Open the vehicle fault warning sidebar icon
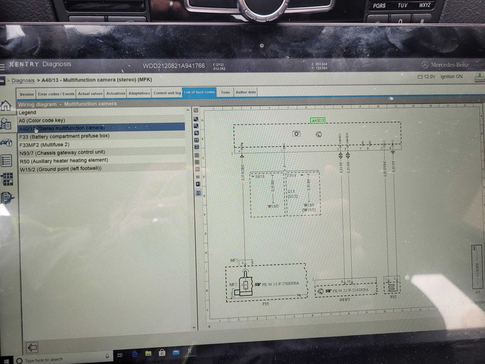The height and width of the screenshot is (364, 485). point(6,142)
